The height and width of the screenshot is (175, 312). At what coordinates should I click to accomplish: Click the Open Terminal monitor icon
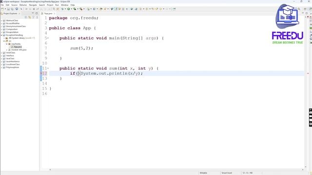point(17,9)
